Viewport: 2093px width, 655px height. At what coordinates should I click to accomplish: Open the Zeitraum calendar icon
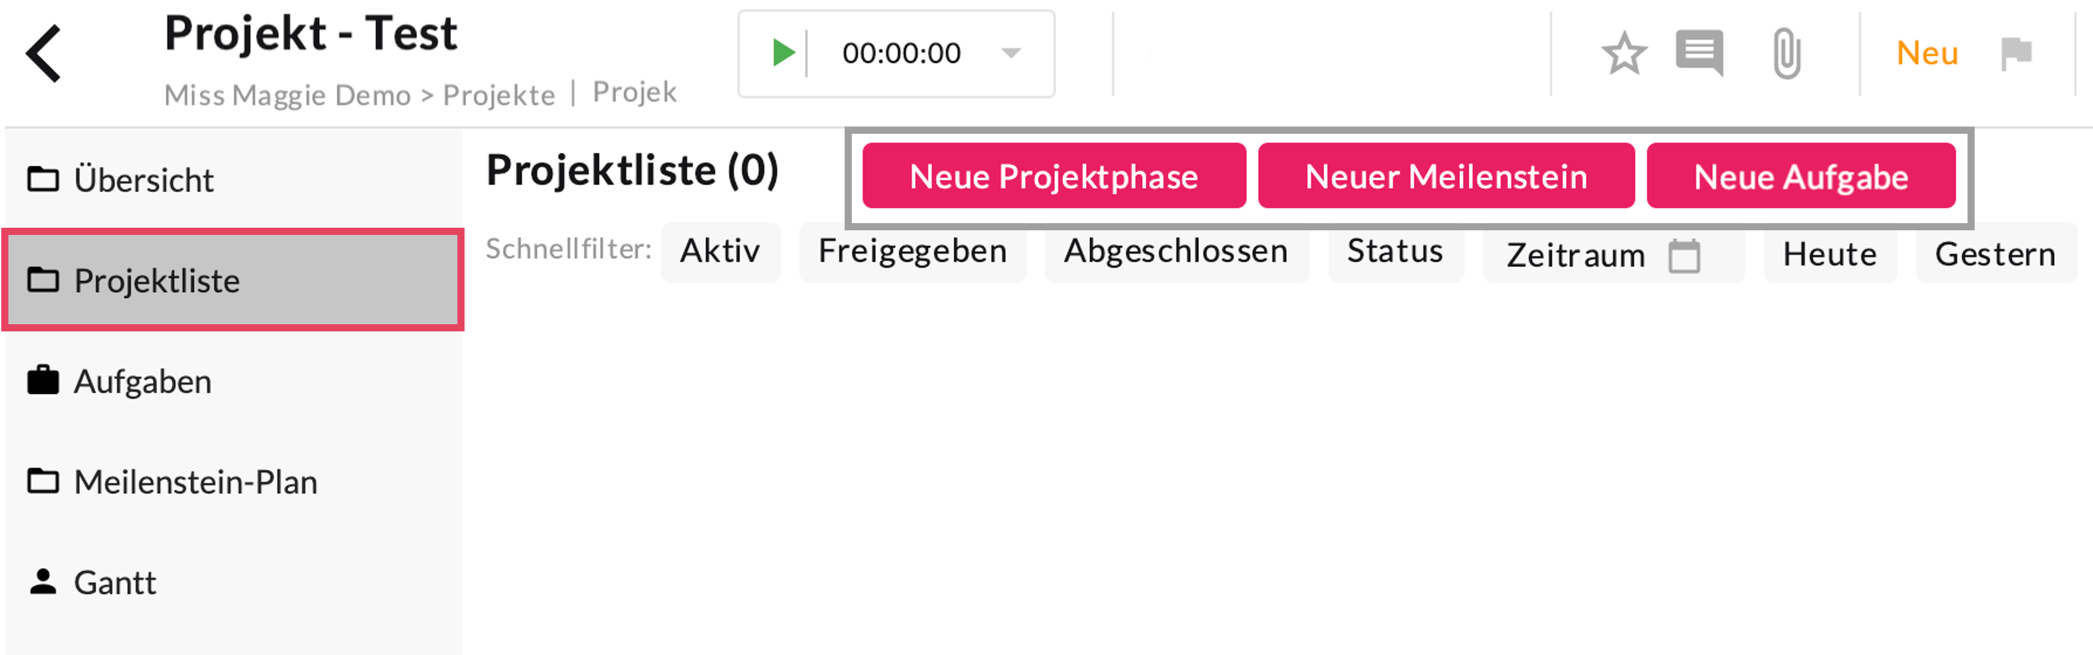point(1683,256)
